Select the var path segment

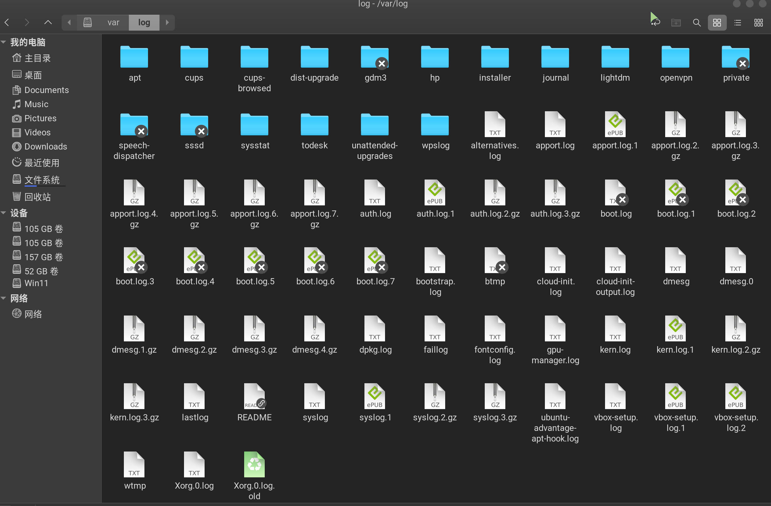pyautogui.click(x=114, y=22)
